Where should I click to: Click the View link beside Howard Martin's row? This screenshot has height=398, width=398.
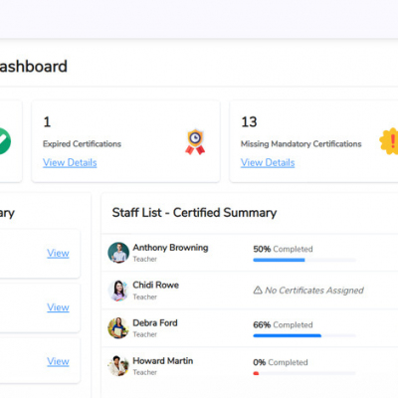58,361
